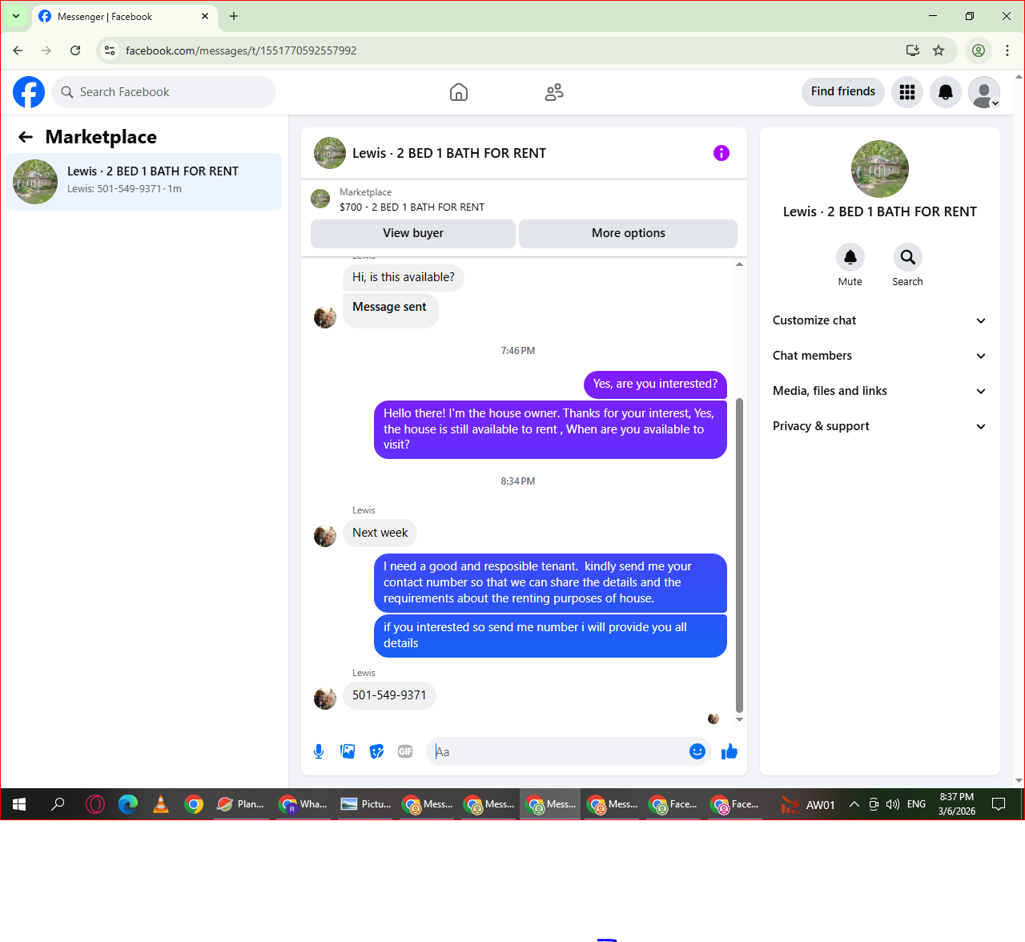Screen dimensions: 1025x942
Task: Open taskbar search magnifier
Action: pyautogui.click(x=58, y=804)
